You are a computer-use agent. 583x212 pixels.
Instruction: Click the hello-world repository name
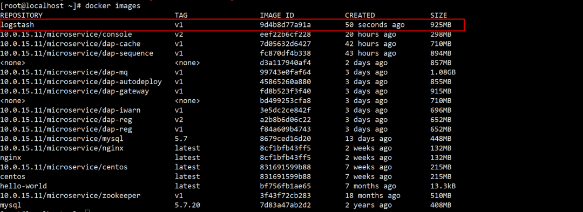tap(23, 186)
